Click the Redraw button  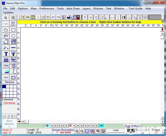(9, 82)
